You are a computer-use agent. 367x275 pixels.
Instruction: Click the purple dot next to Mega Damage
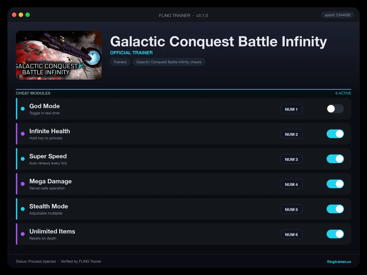23,184
